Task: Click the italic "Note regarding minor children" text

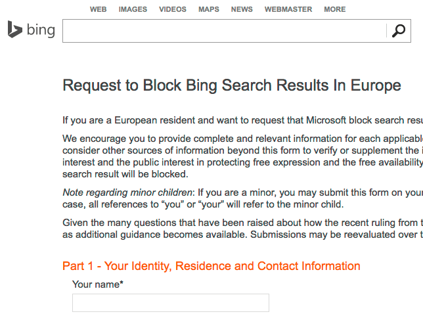Action: (127, 192)
